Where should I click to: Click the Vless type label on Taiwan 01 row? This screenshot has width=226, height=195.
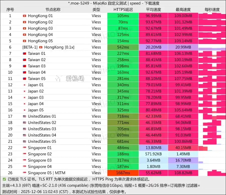tap(96, 53)
